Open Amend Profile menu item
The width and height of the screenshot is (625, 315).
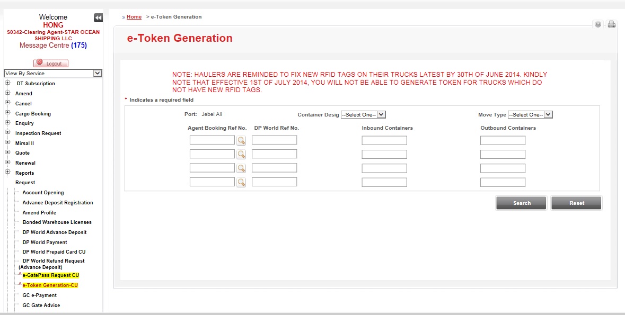point(39,213)
